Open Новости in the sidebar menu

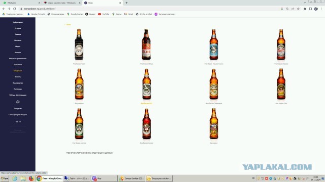tap(18, 53)
